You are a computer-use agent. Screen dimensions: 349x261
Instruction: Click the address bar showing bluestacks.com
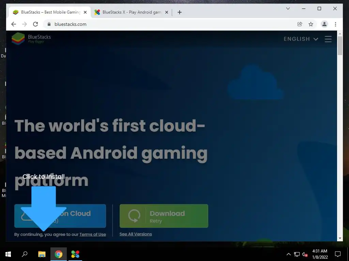point(169,24)
